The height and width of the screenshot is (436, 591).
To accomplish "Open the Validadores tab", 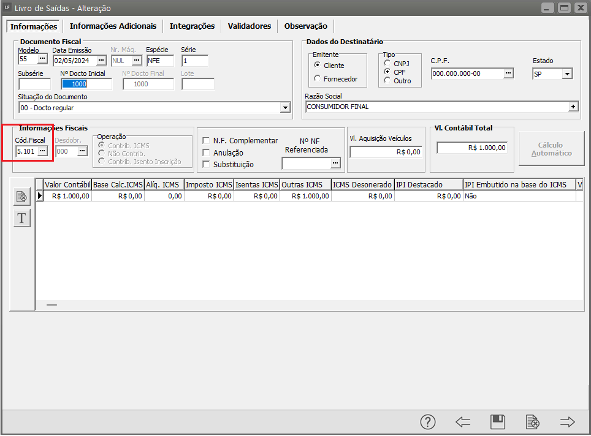I will 249,26.
